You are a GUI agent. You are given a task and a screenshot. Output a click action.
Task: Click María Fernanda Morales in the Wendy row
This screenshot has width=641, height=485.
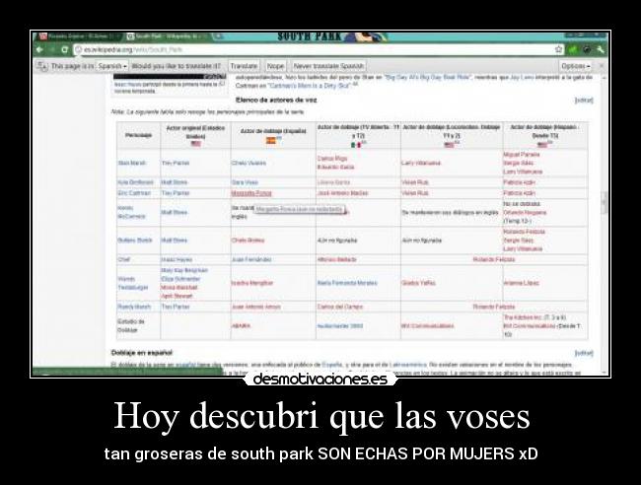(347, 283)
